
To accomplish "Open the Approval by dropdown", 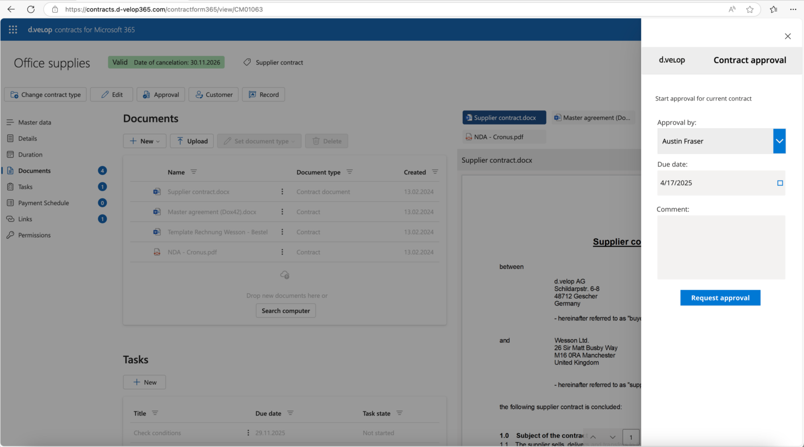I will coord(779,141).
